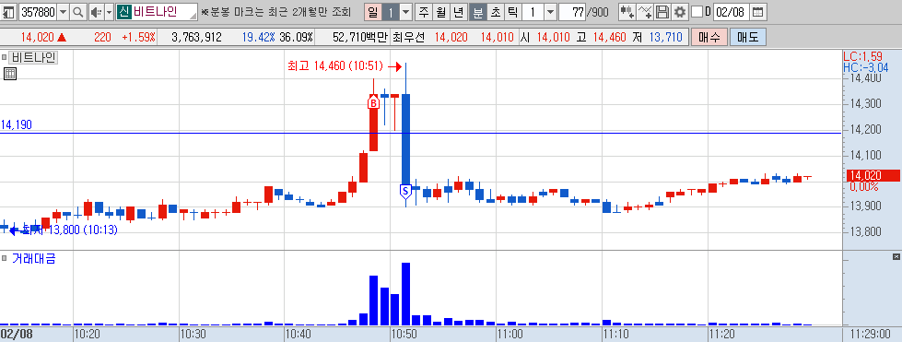Click the stock search magnifier icon

(x=79, y=11)
